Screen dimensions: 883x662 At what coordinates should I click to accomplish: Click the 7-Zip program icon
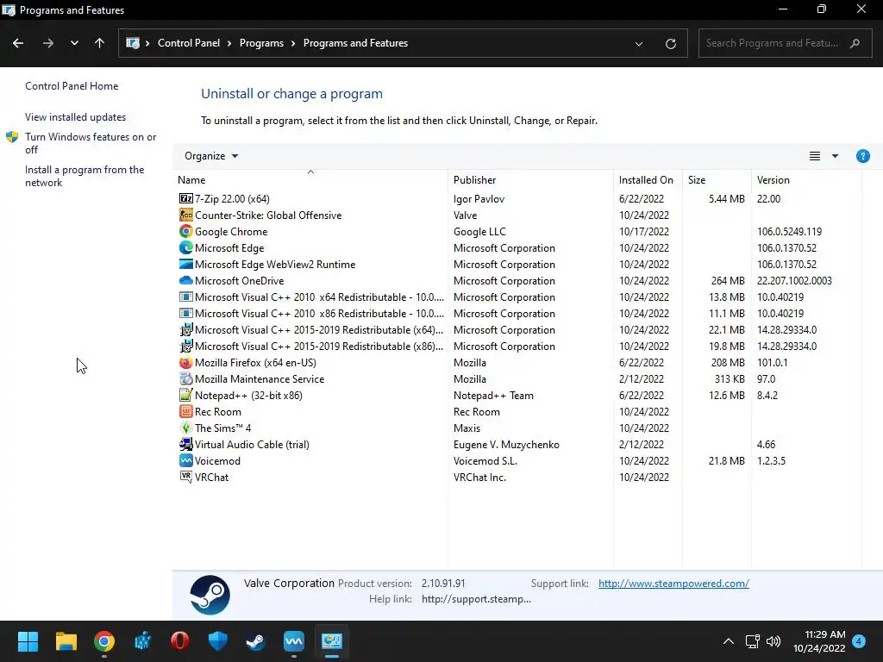pyautogui.click(x=186, y=199)
